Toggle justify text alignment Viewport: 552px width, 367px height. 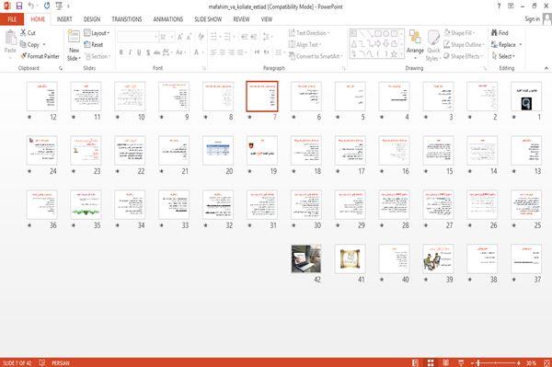tap(240, 52)
